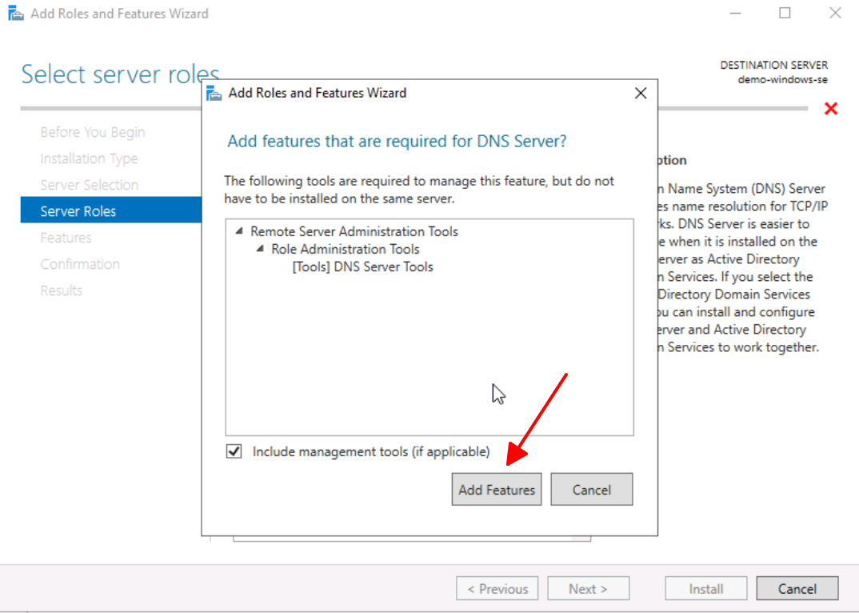
Task: Maximize the Add Roles and Features Wizard window
Action: [785, 14]
